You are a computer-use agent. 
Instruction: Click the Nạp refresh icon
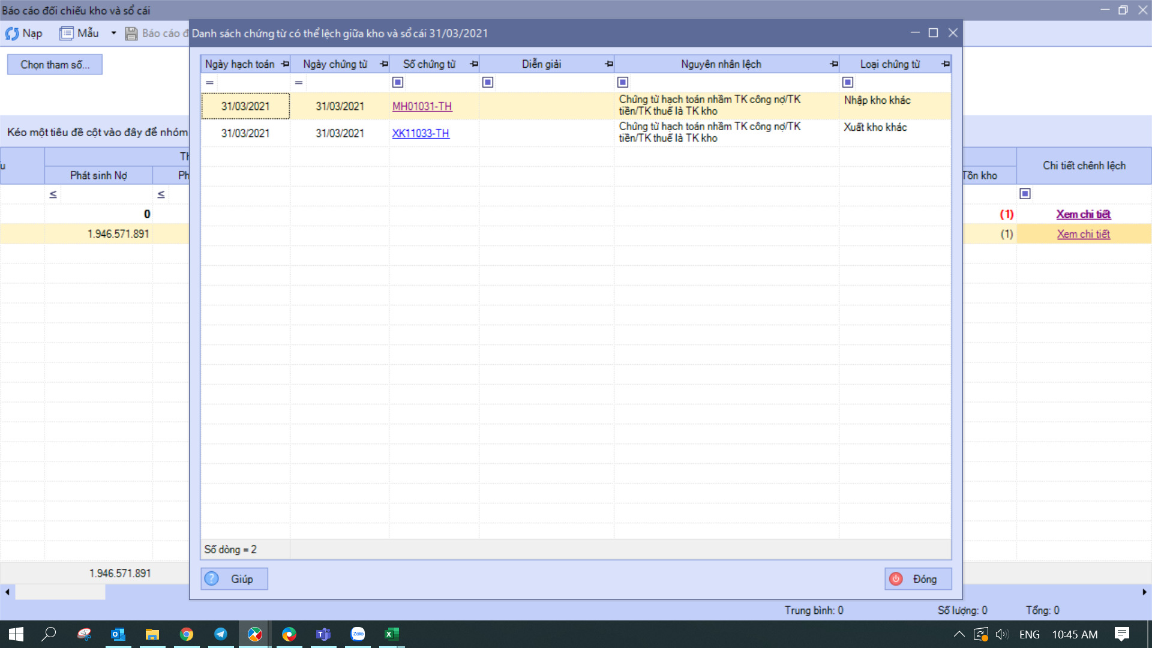coord(12,34)
